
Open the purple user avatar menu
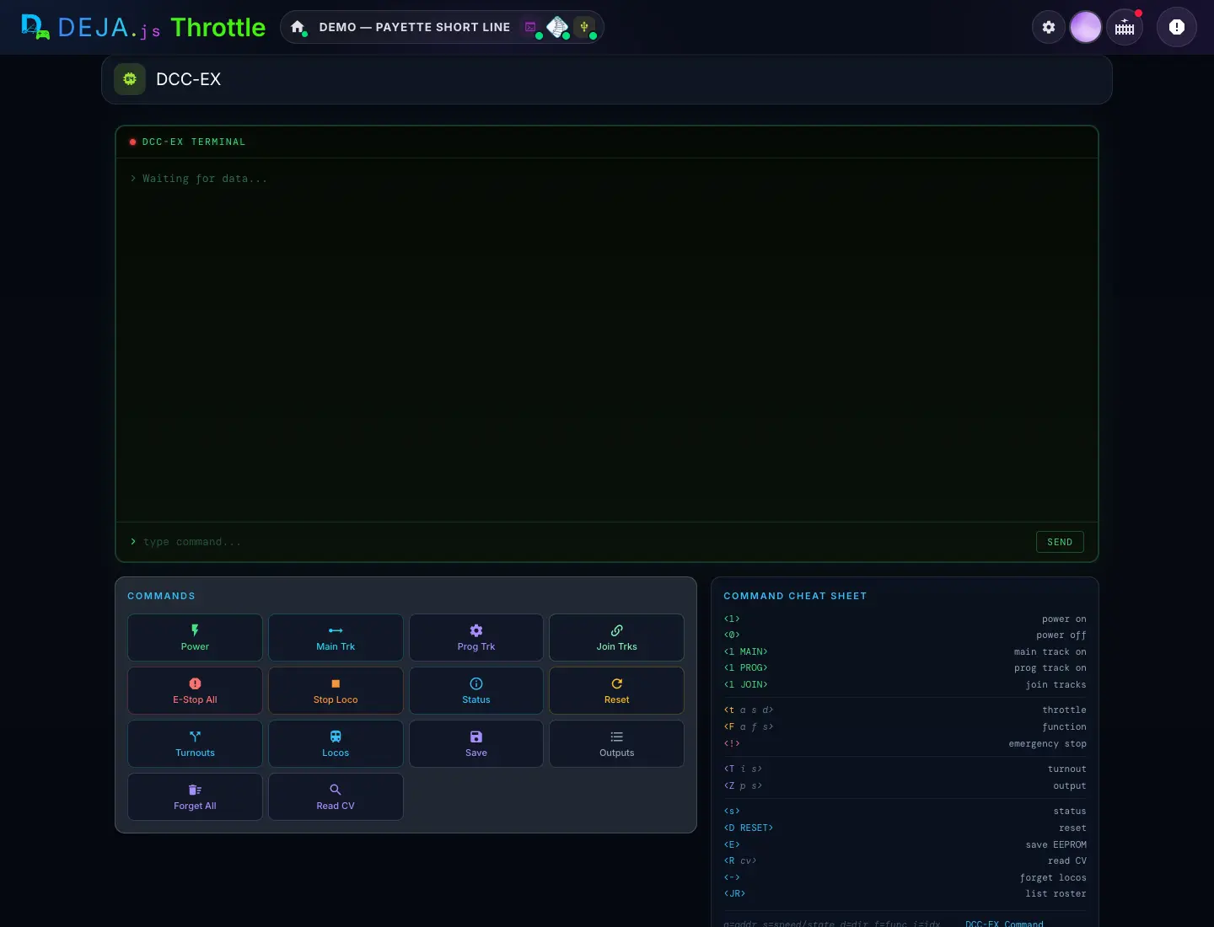click(x=1086, y=27)
